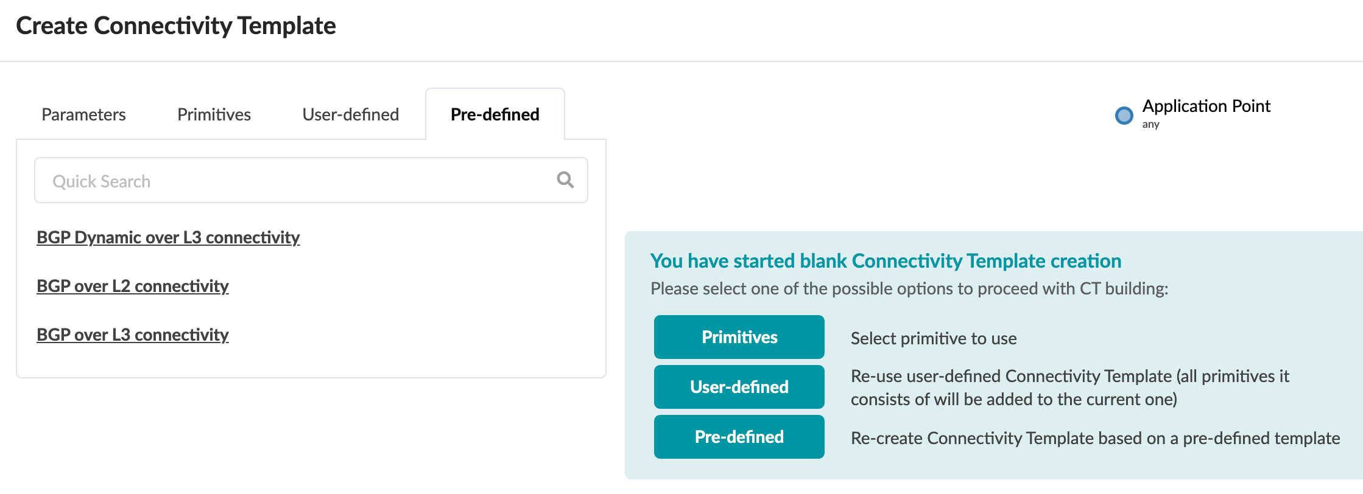
Task: Click the blank Connectivity Template creation heading
Action: (886, 260)
